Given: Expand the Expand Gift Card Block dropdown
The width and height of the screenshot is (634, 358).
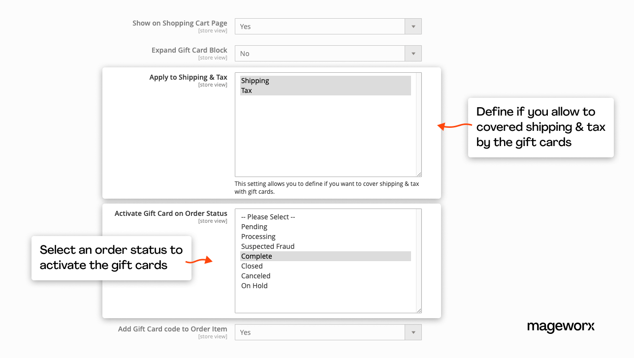Looking at the screenshot, I should [x=328, y=54].
